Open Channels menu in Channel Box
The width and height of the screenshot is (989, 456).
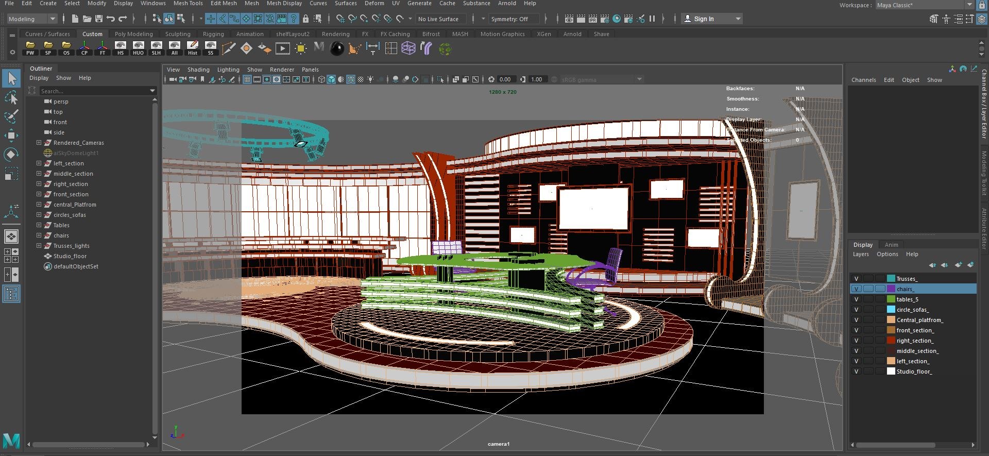pyautogui.click(x=863, y=80)
